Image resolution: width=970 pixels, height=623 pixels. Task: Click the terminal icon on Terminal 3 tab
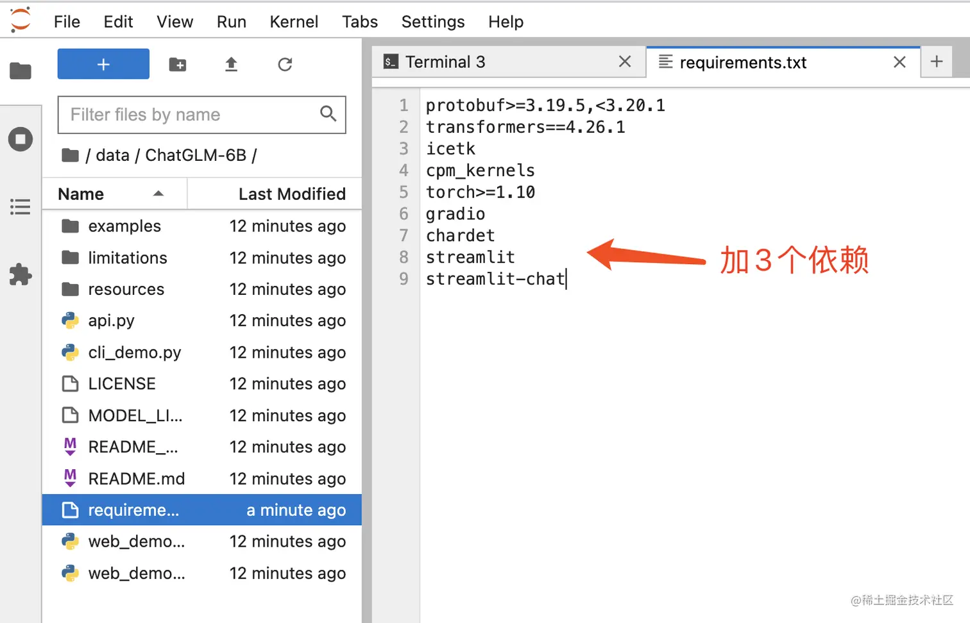(391, 62)
